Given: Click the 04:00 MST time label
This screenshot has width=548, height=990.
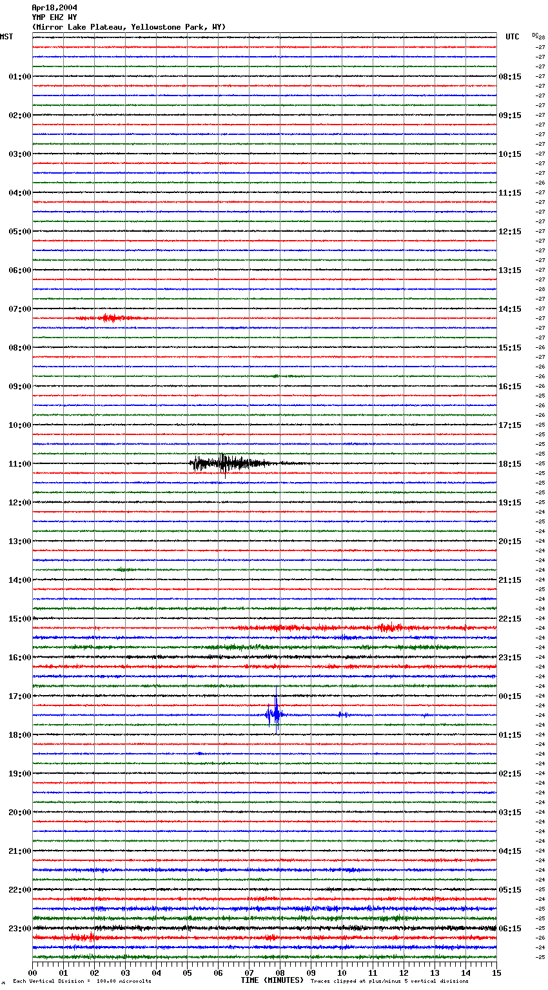Looking at the screenshot, I should (20, 193).
